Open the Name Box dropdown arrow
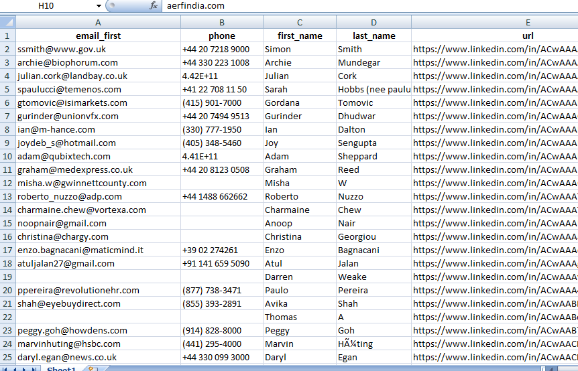Screen dimensions: 578x371 click(99, 6)
